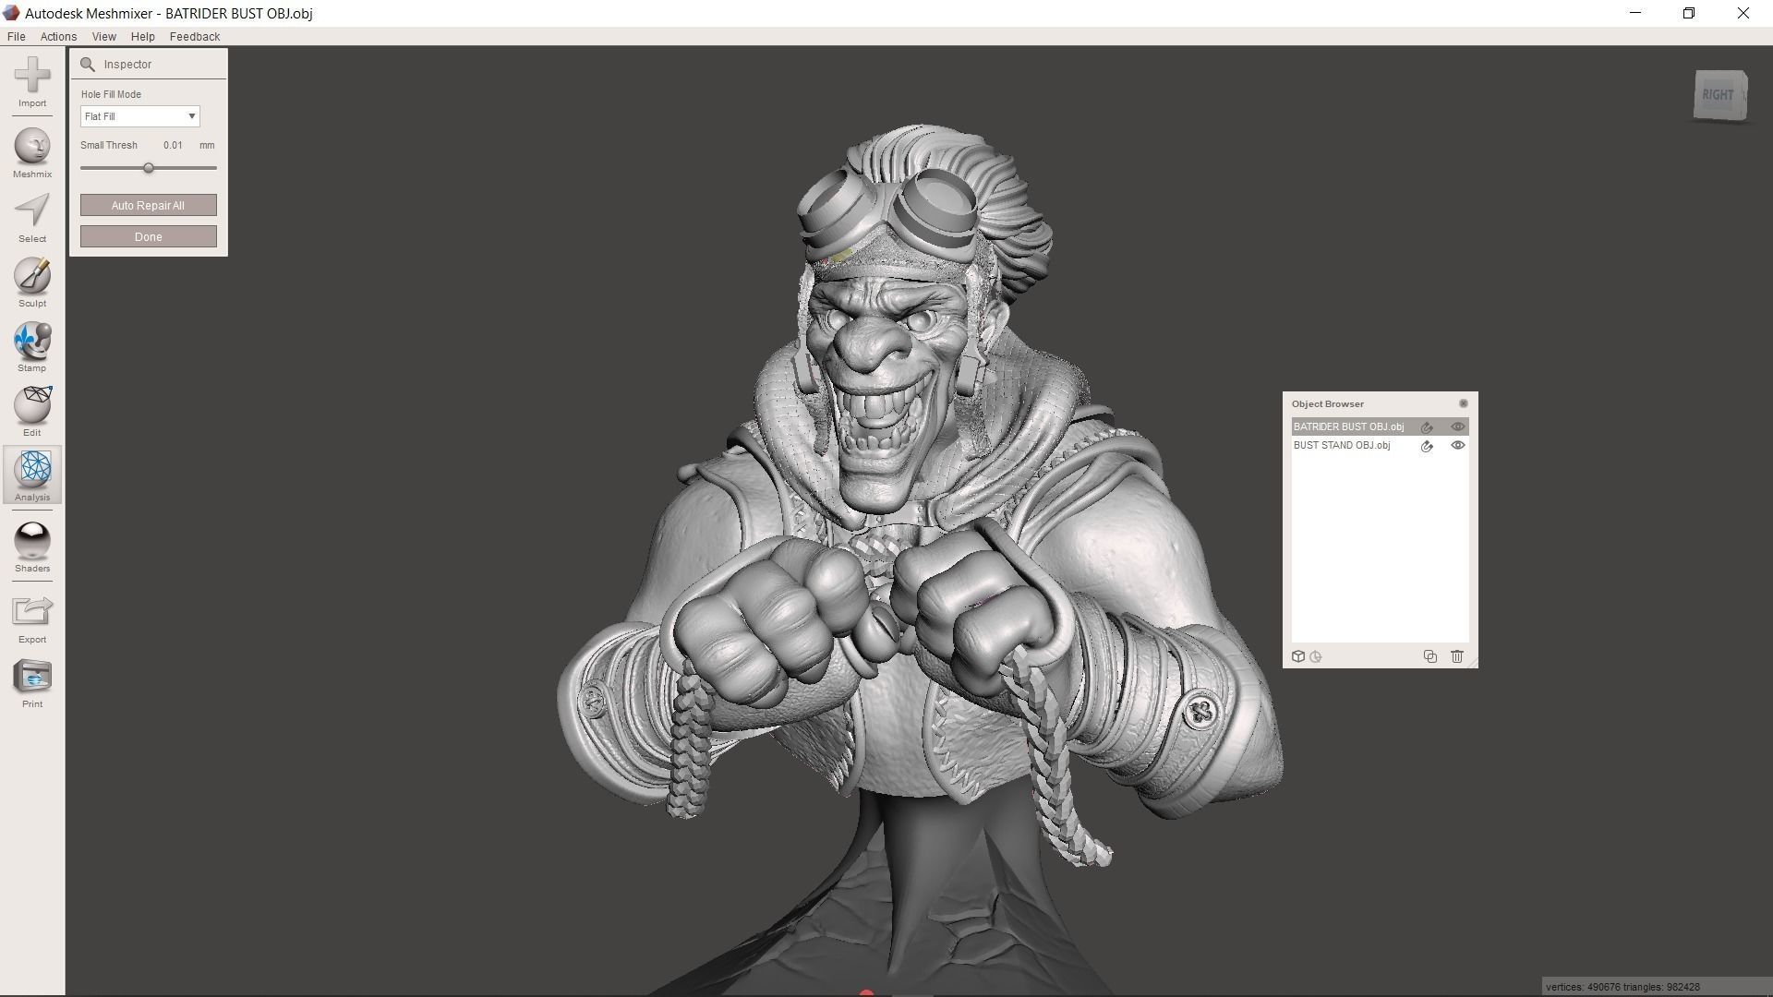This screenshot has width=1773, height=997.
Task: Open the Help menu
Action: [x=143, y=36]
